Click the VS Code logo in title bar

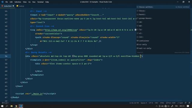[2, 2]
